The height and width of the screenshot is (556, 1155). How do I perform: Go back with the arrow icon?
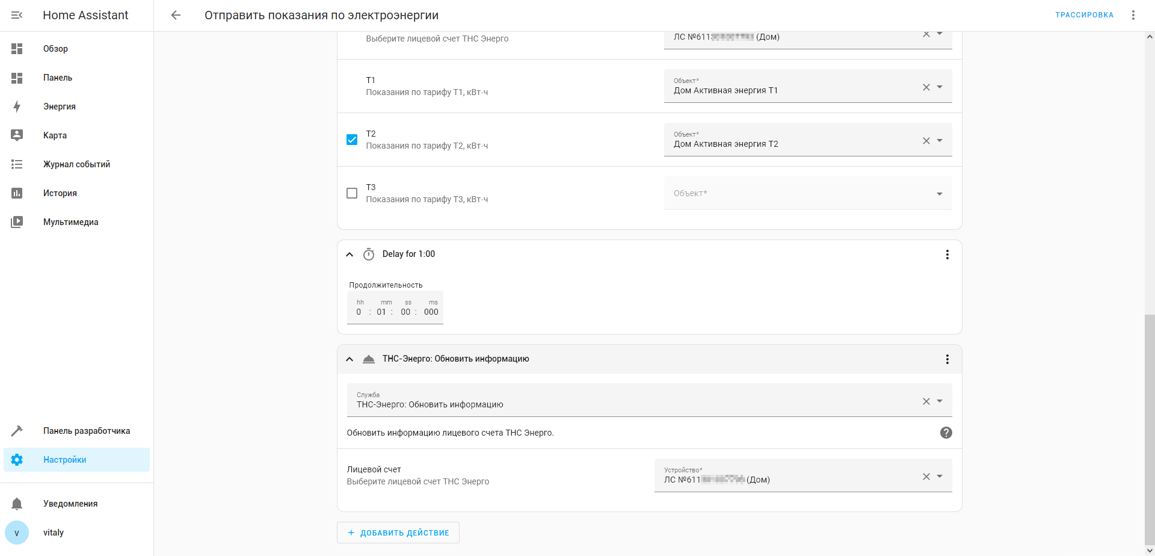[x=176, y=15]
